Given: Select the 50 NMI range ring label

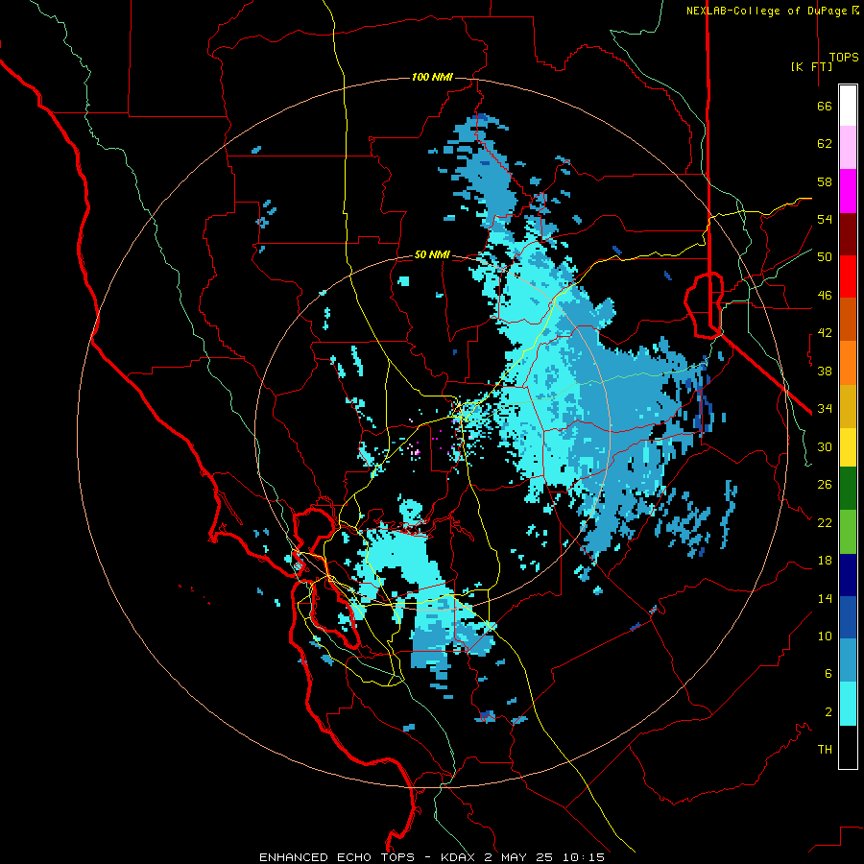Looking at the screenshot, I should point(432,254).
